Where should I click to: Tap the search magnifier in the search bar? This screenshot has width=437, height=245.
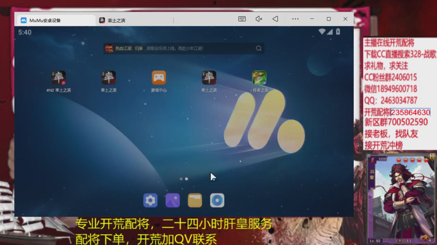pos(258,48)
